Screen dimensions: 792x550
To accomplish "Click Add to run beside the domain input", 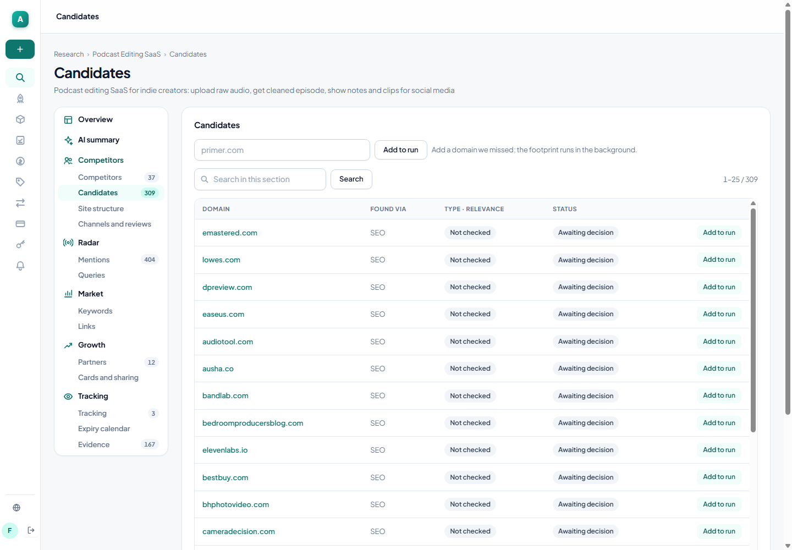I will pos(401,150).
